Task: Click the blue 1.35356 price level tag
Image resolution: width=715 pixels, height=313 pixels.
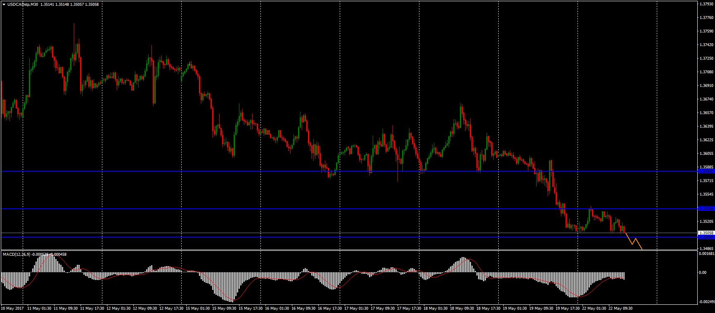Action: click(x=706, y=209)
